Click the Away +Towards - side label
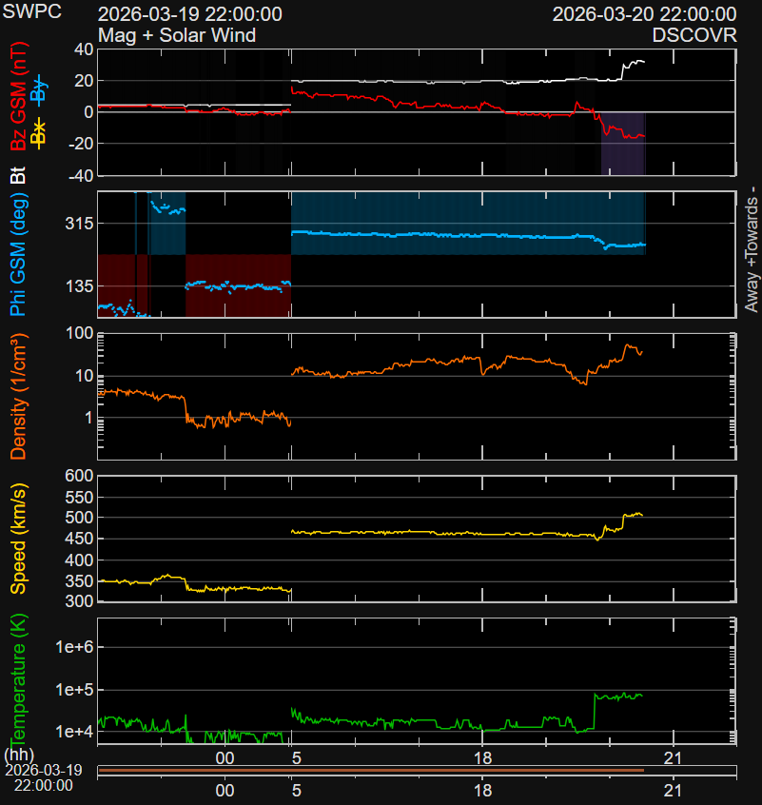Screen dimensions: 762x805 point(751,249)
